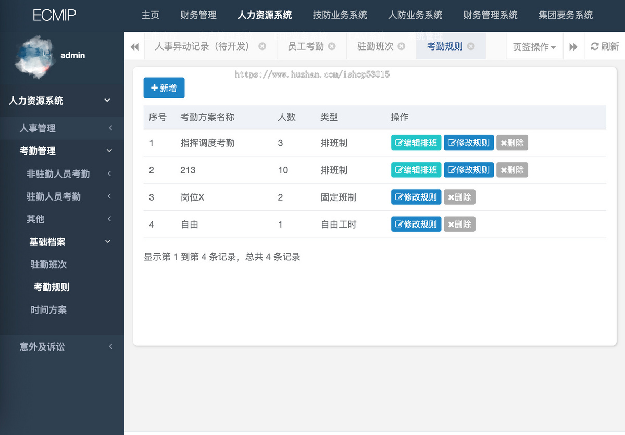Delete the 岗位X row

click(x=459, y=197)
